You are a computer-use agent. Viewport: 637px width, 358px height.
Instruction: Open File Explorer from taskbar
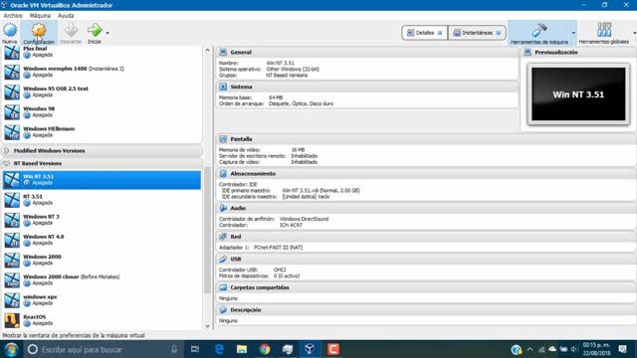pos(242,349)
